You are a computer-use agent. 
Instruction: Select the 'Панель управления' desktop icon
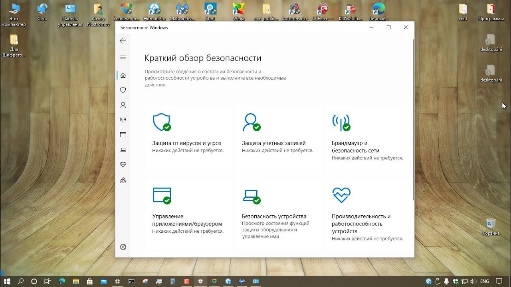(70, 15)
